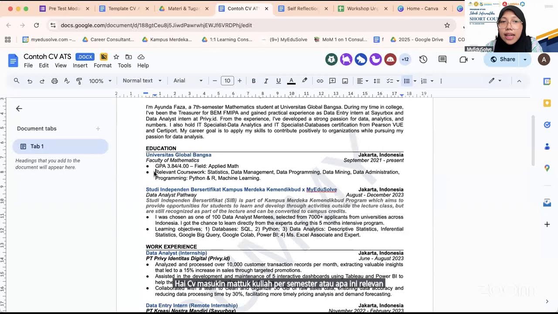Open Contacts in the side panel
Image resolution: width=558 pixels, height=314 pixels.
click(547, 147)
